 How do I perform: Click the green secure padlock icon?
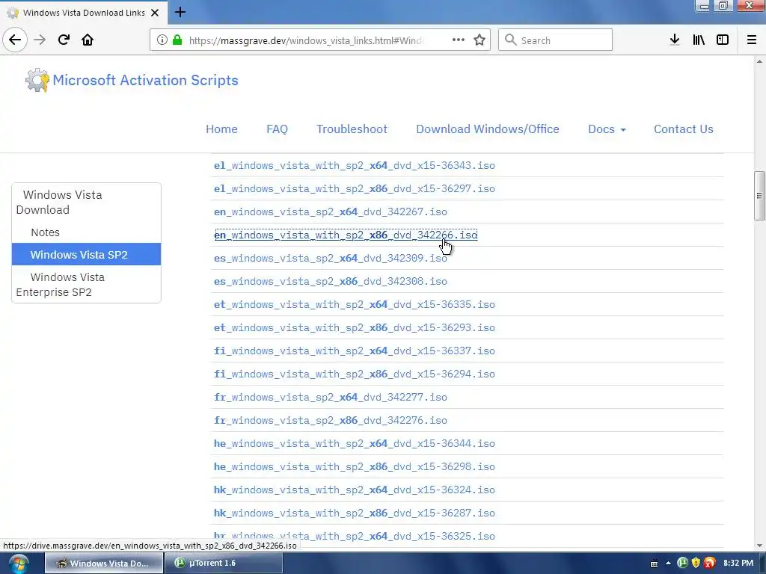point(177,40)
